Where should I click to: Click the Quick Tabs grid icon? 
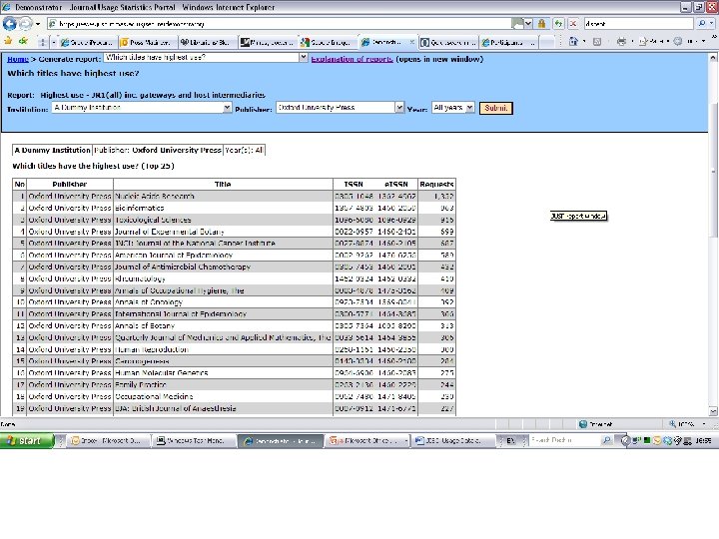[x=42, y=42]
